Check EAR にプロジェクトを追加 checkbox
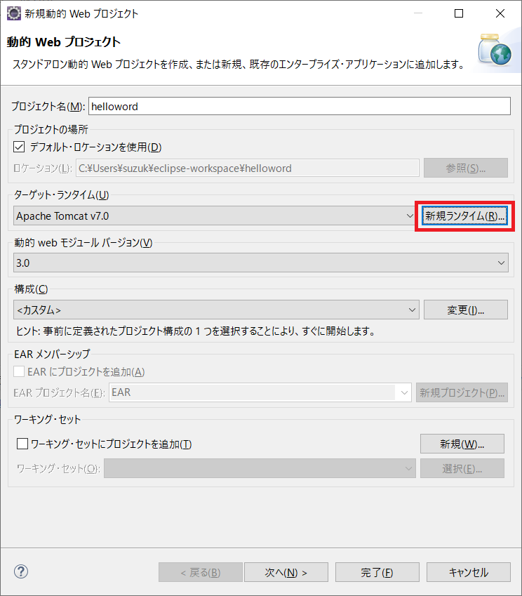The height and width of the screenshot is (596, 522). (x=19, y=371)
